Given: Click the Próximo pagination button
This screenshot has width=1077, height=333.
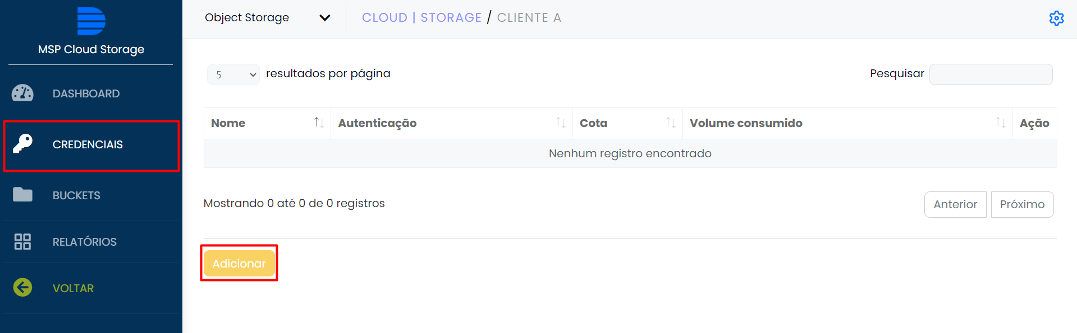Looking at the screenshot, I should pos(1022,204).
